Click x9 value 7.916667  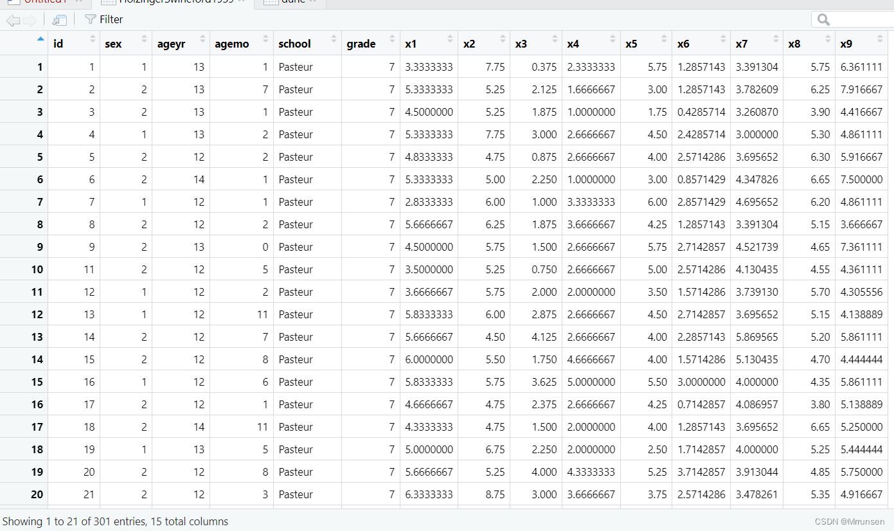click(861, 89)
